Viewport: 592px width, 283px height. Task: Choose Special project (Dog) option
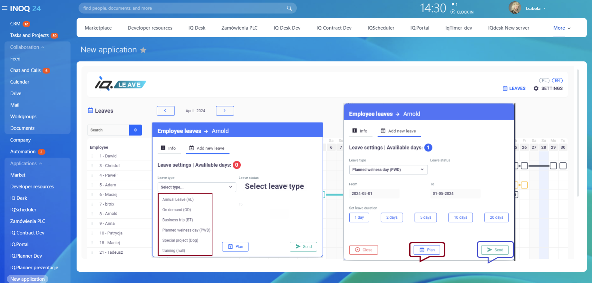(x=180, y=241)
